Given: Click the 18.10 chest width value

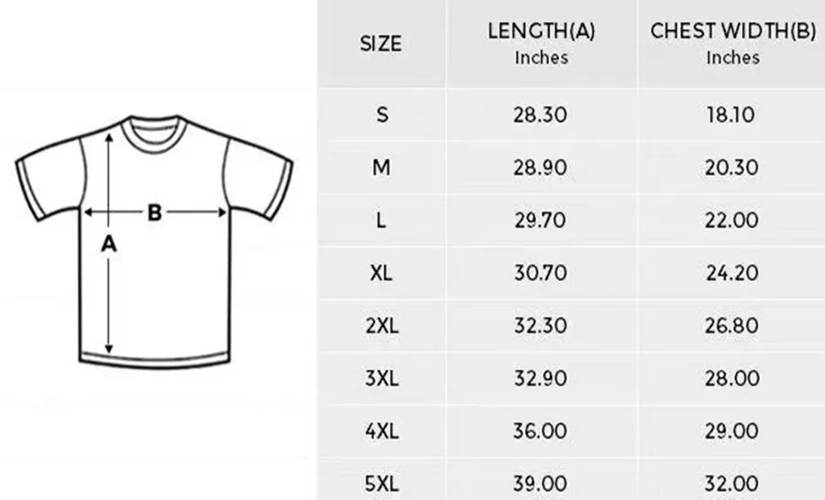Looking at the screenshot, I should point(732,115).
